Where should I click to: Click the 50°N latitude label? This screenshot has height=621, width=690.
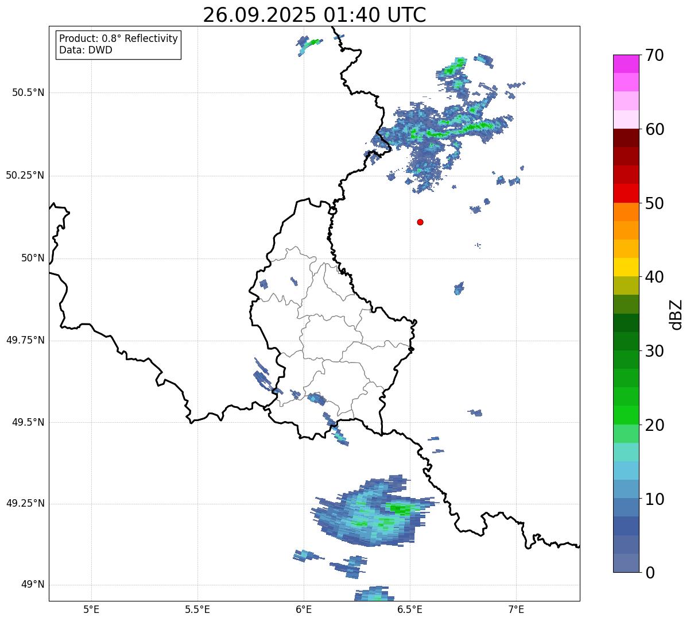point(33,258)
